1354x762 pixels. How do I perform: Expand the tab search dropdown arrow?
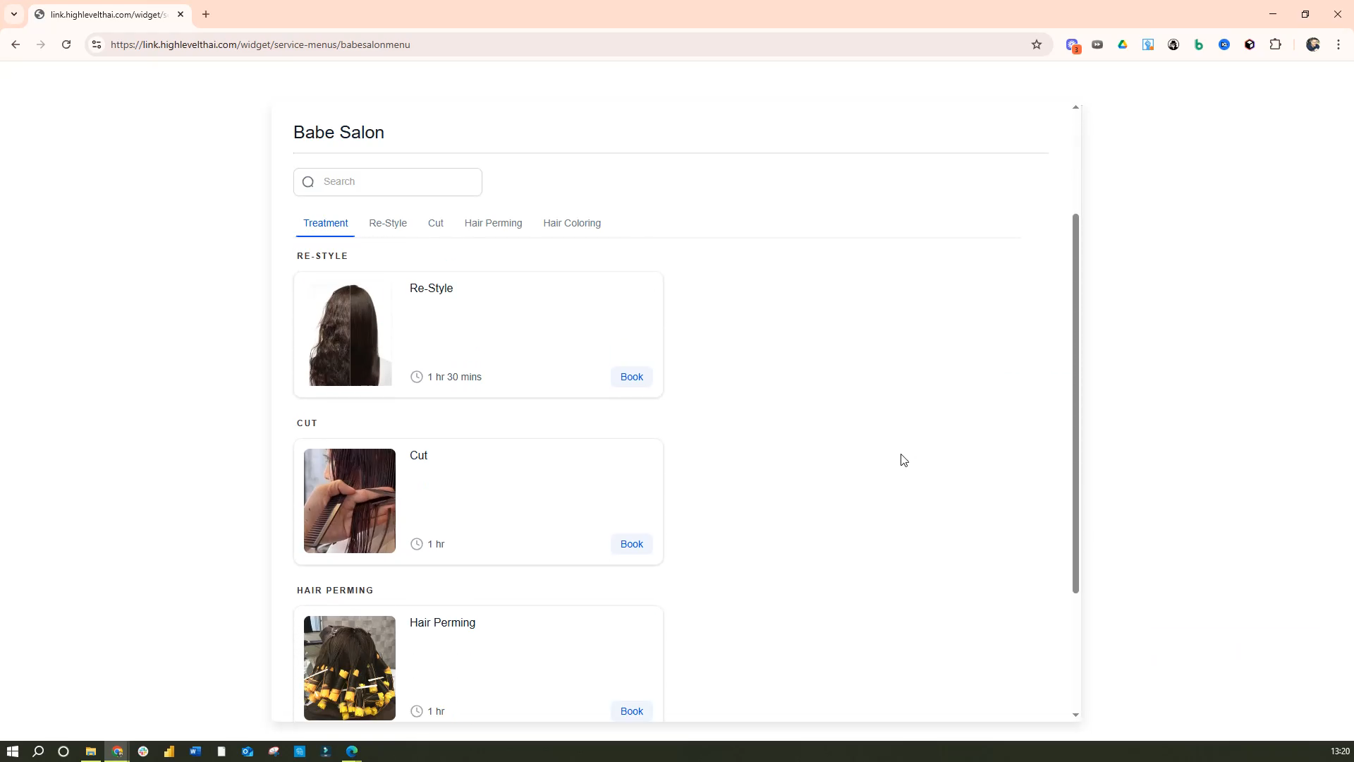(x=13, y=14)
